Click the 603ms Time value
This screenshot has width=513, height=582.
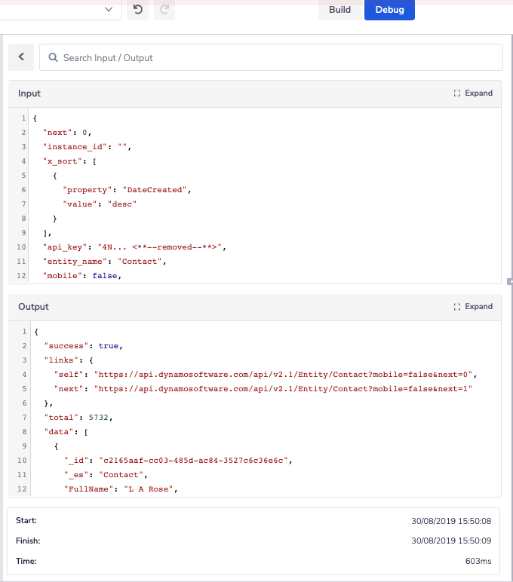(478, 561)
